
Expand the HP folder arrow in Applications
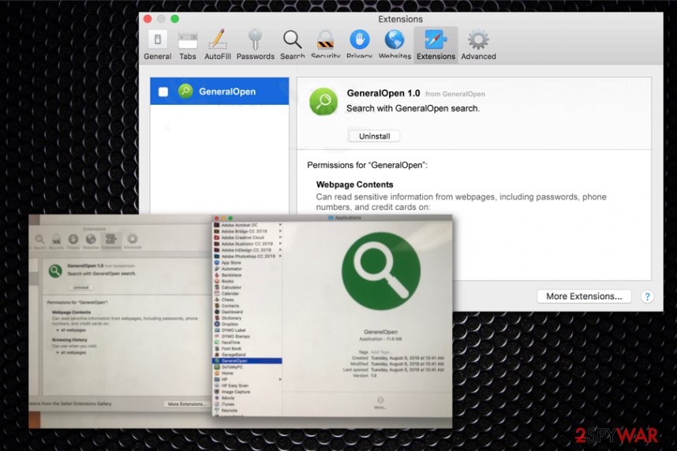point(280,379)
